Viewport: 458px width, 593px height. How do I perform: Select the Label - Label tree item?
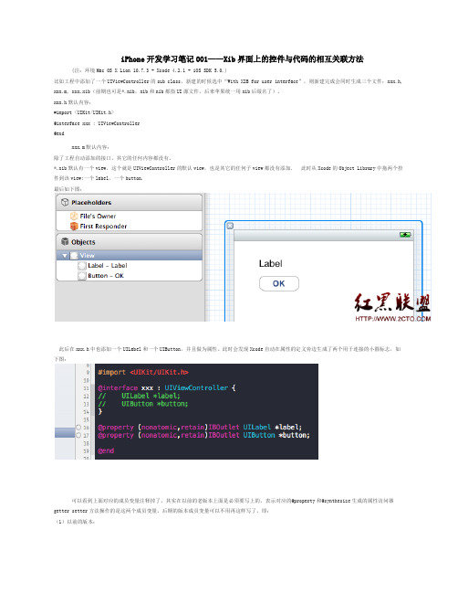[x=108, y=266]
